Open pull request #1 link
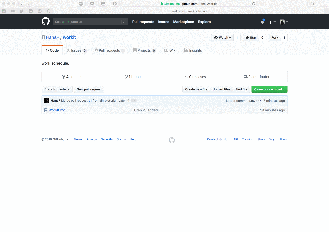The width and height of the screenshot is (329, 232). [x=90, y=101]
